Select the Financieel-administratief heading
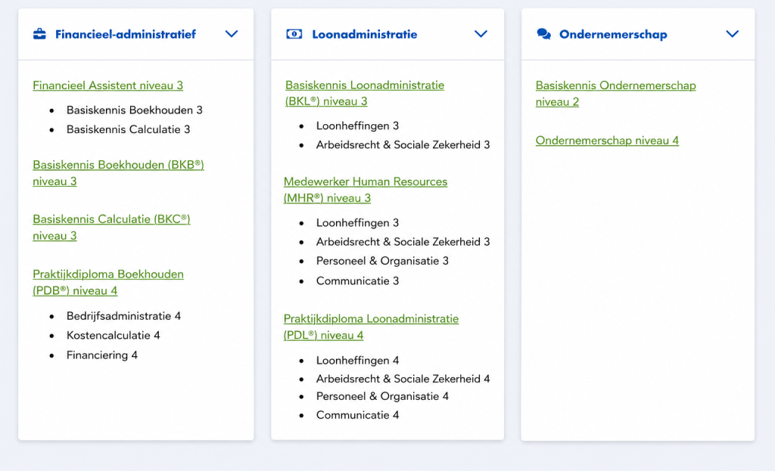 [126, 34]
